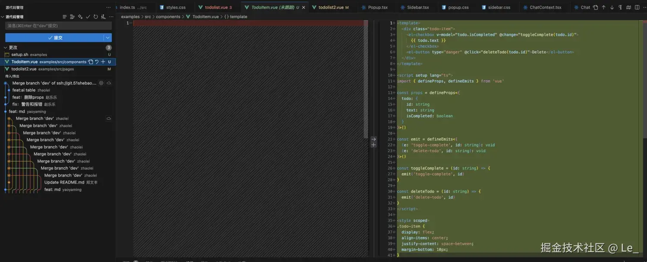Viewport: 647px width, 262px height.
Task: Open file icon in the editor title toolbar
Action: (595, 7)
